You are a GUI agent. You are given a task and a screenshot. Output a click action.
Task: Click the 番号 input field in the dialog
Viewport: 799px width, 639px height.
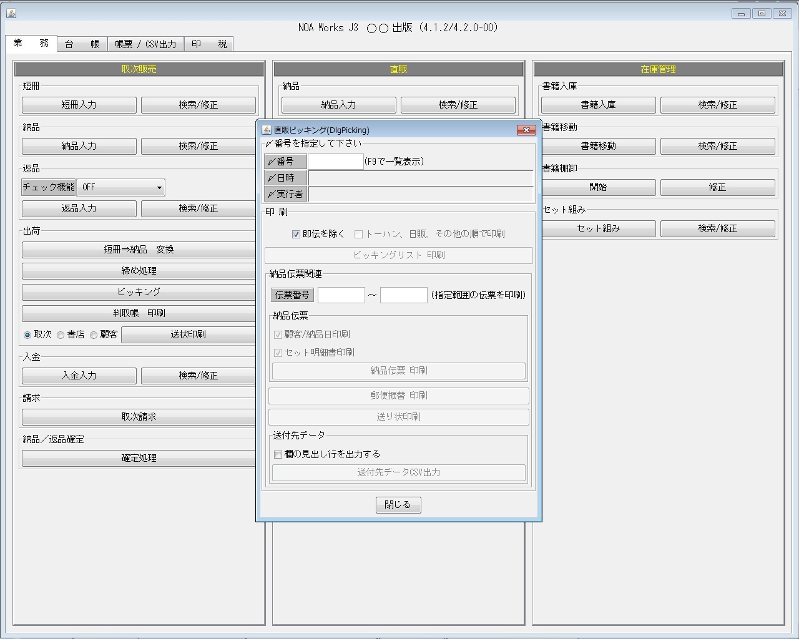[336, 162]
